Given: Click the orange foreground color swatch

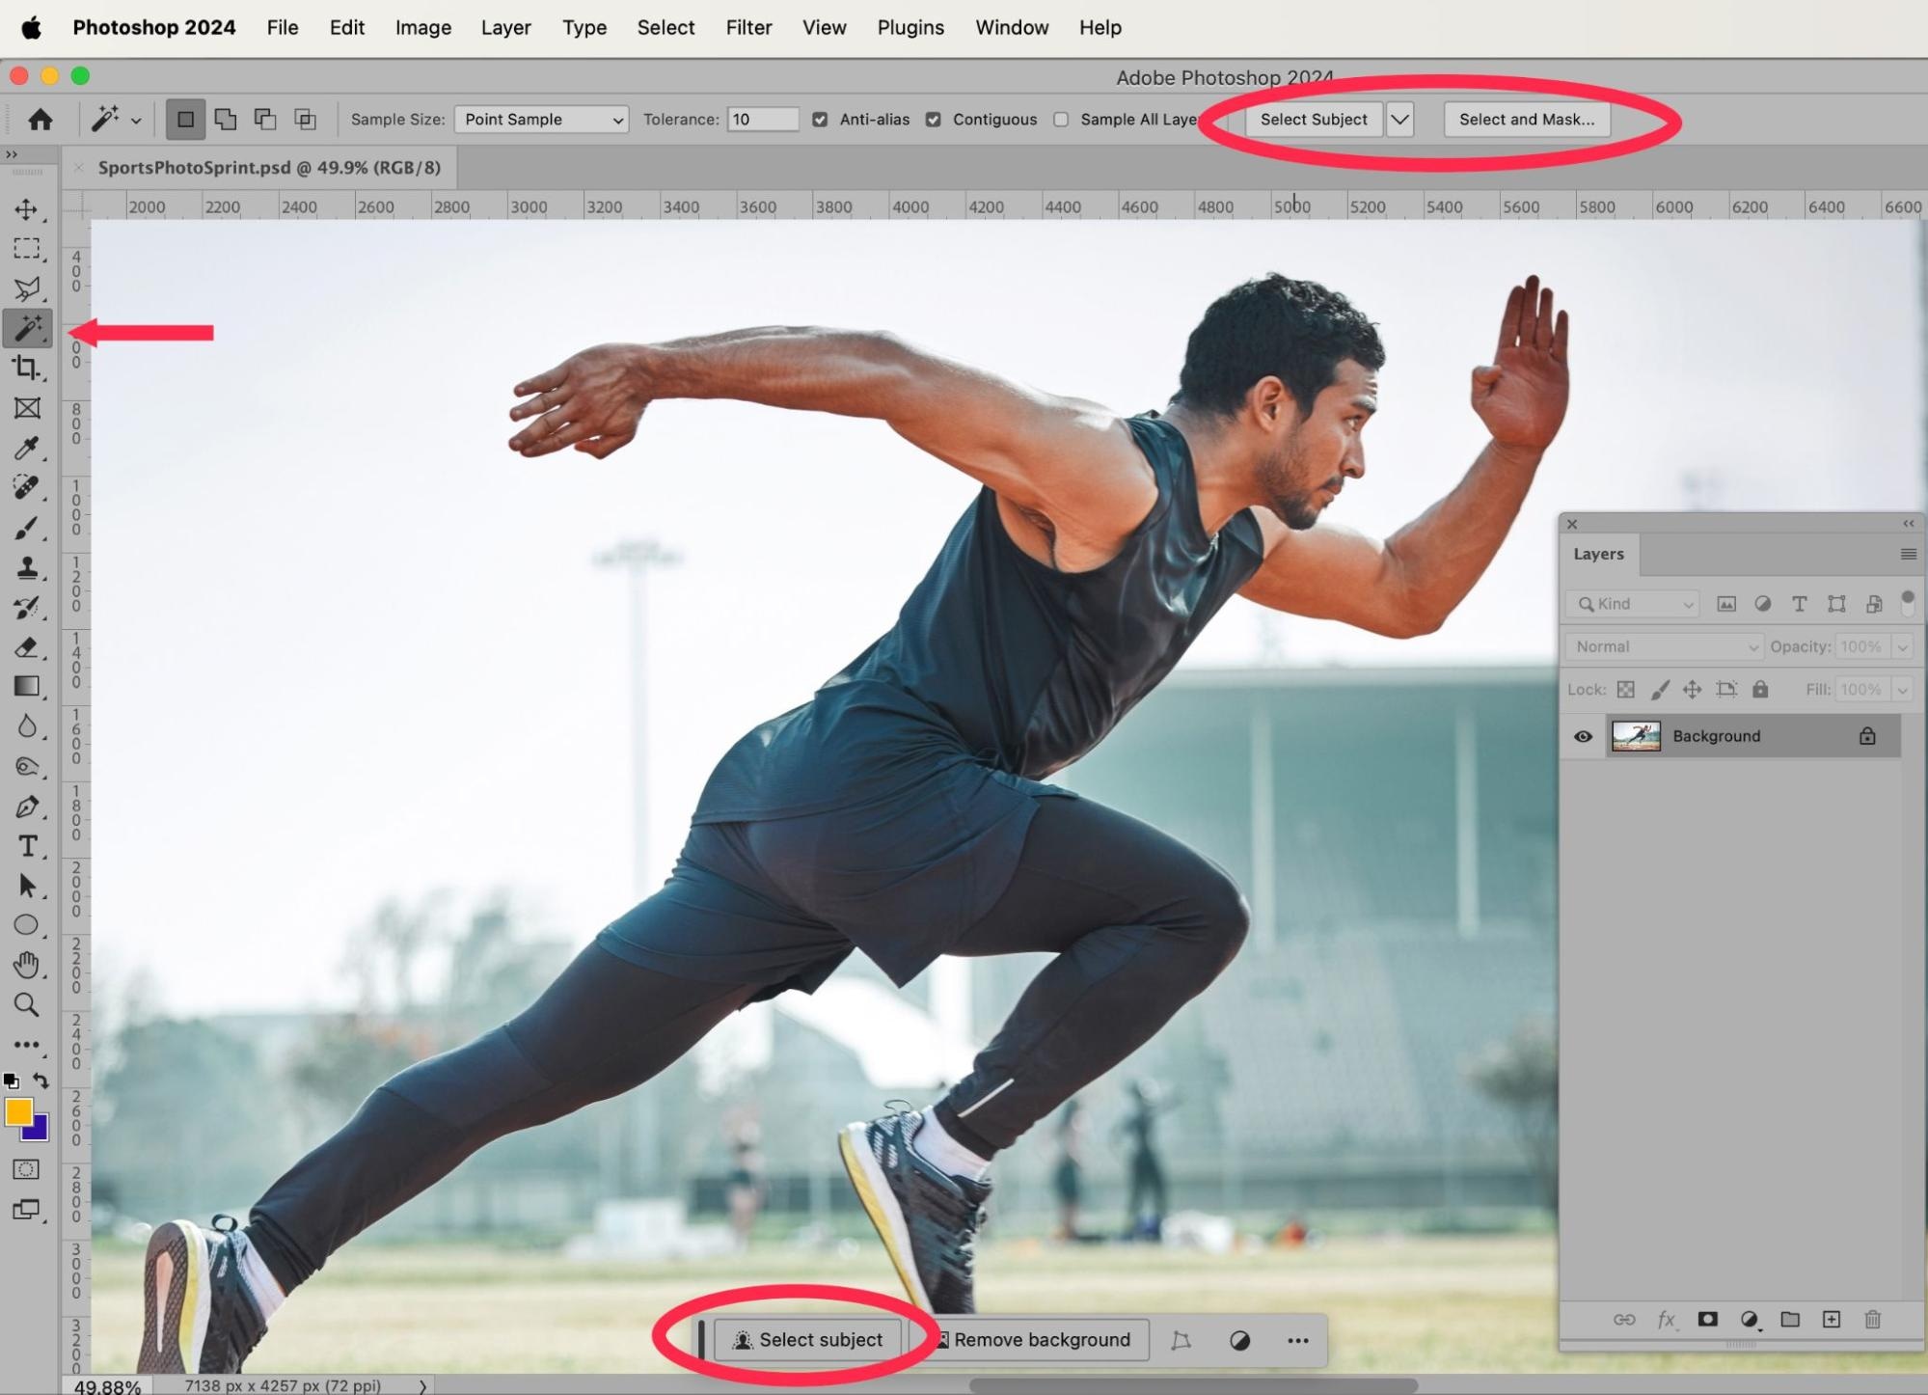Looking at the screenshot, I should [17, 1111].
